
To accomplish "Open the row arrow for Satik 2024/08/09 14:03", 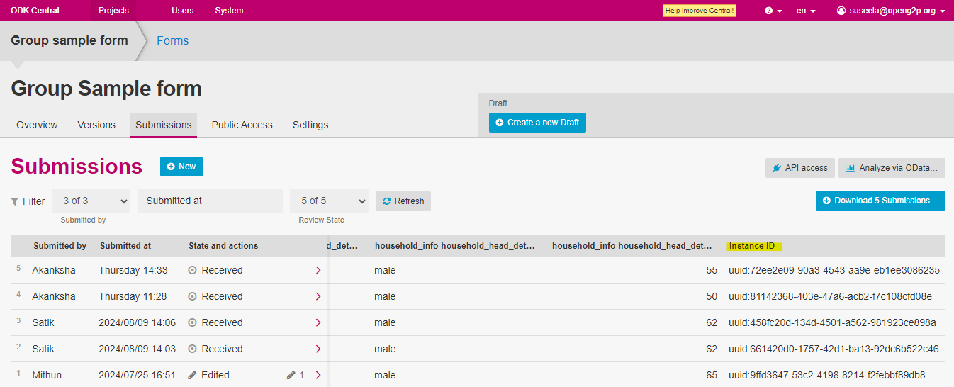I will coord(318,349).
